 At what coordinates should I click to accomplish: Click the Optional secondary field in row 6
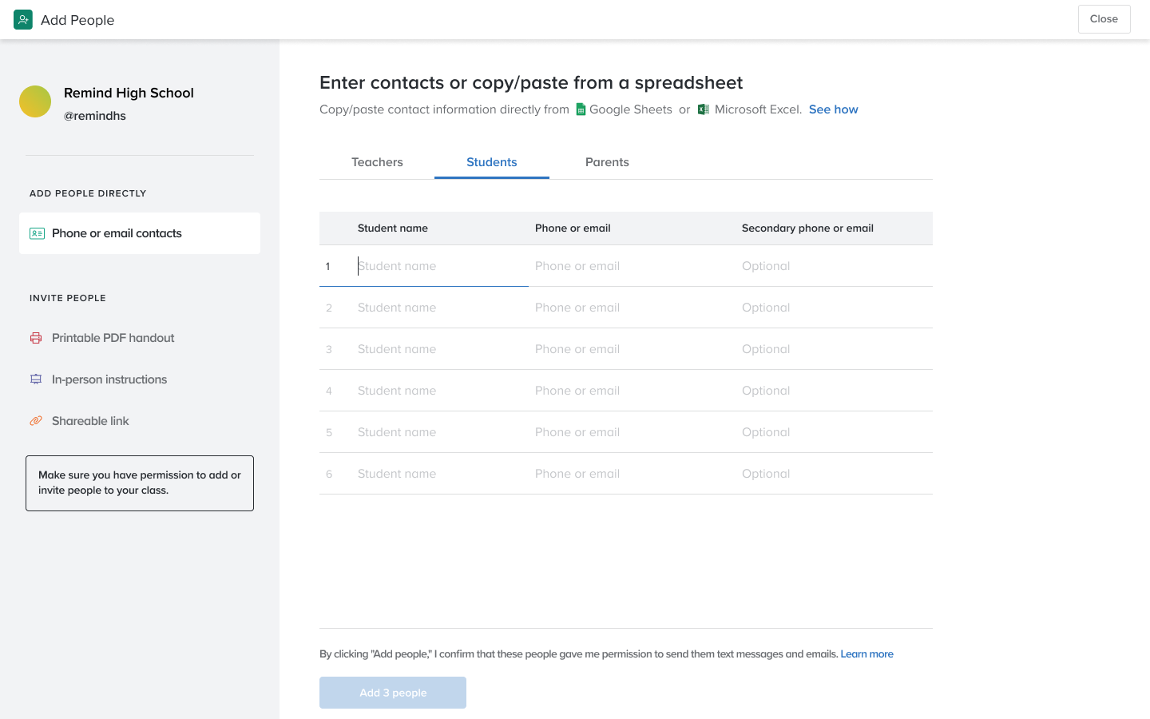point(834,474)
